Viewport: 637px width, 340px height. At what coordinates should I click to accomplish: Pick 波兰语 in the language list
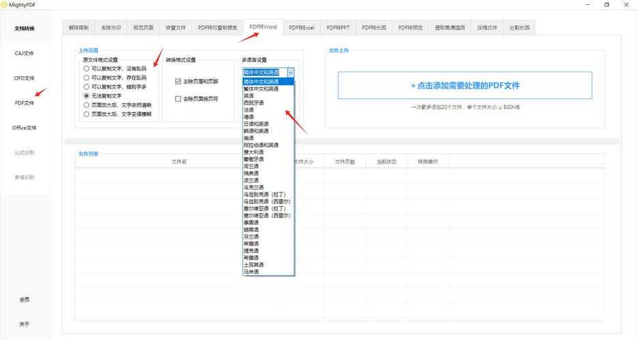pyautogui.click(x=268, y=180)
